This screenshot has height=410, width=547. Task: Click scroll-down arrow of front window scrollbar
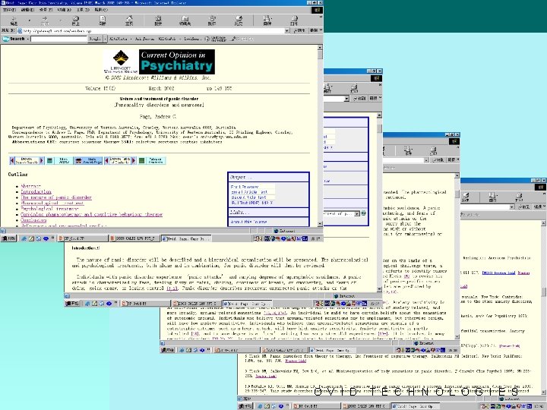(x=320, y=224)
